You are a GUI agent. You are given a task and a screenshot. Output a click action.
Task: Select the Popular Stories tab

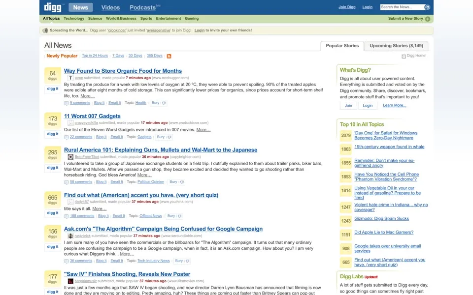(x=342, y=46)
